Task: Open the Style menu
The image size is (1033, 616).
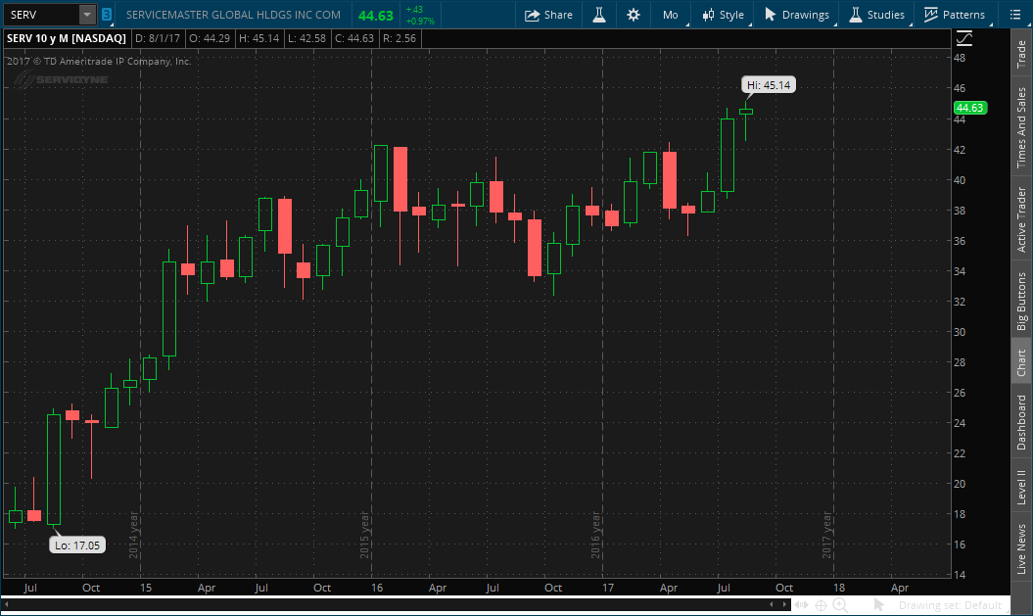Action: tap(723, 15)
